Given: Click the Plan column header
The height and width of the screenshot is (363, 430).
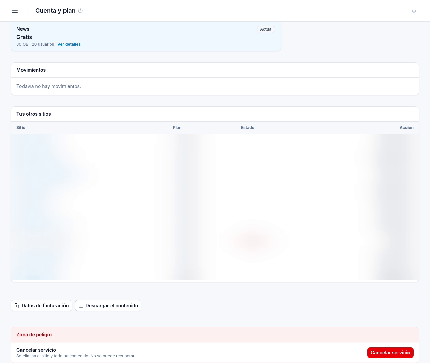Looking at the screenshot, I should click(x=177, y=128).
